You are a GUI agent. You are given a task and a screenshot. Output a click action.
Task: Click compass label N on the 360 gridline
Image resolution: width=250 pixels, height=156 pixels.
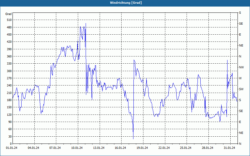click(x=240, y=56)
